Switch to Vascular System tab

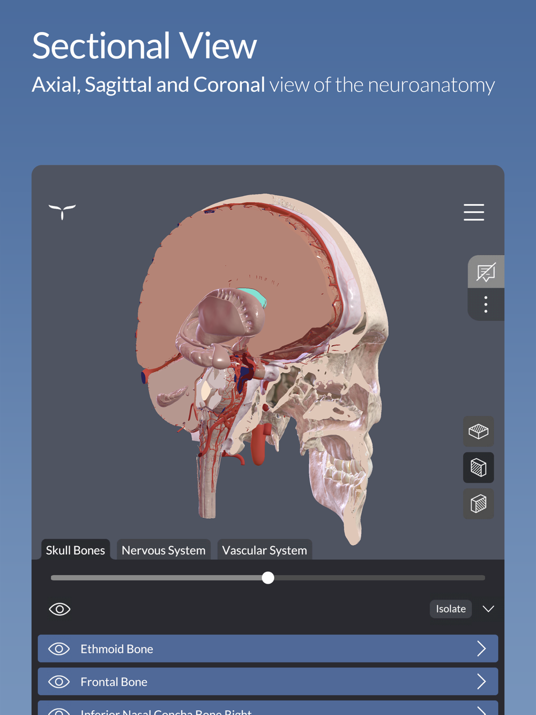click(x=265, y=550)
